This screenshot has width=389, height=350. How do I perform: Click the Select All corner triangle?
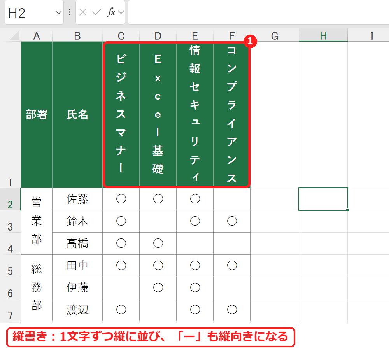pyautogui.click(x=14, y=35)
